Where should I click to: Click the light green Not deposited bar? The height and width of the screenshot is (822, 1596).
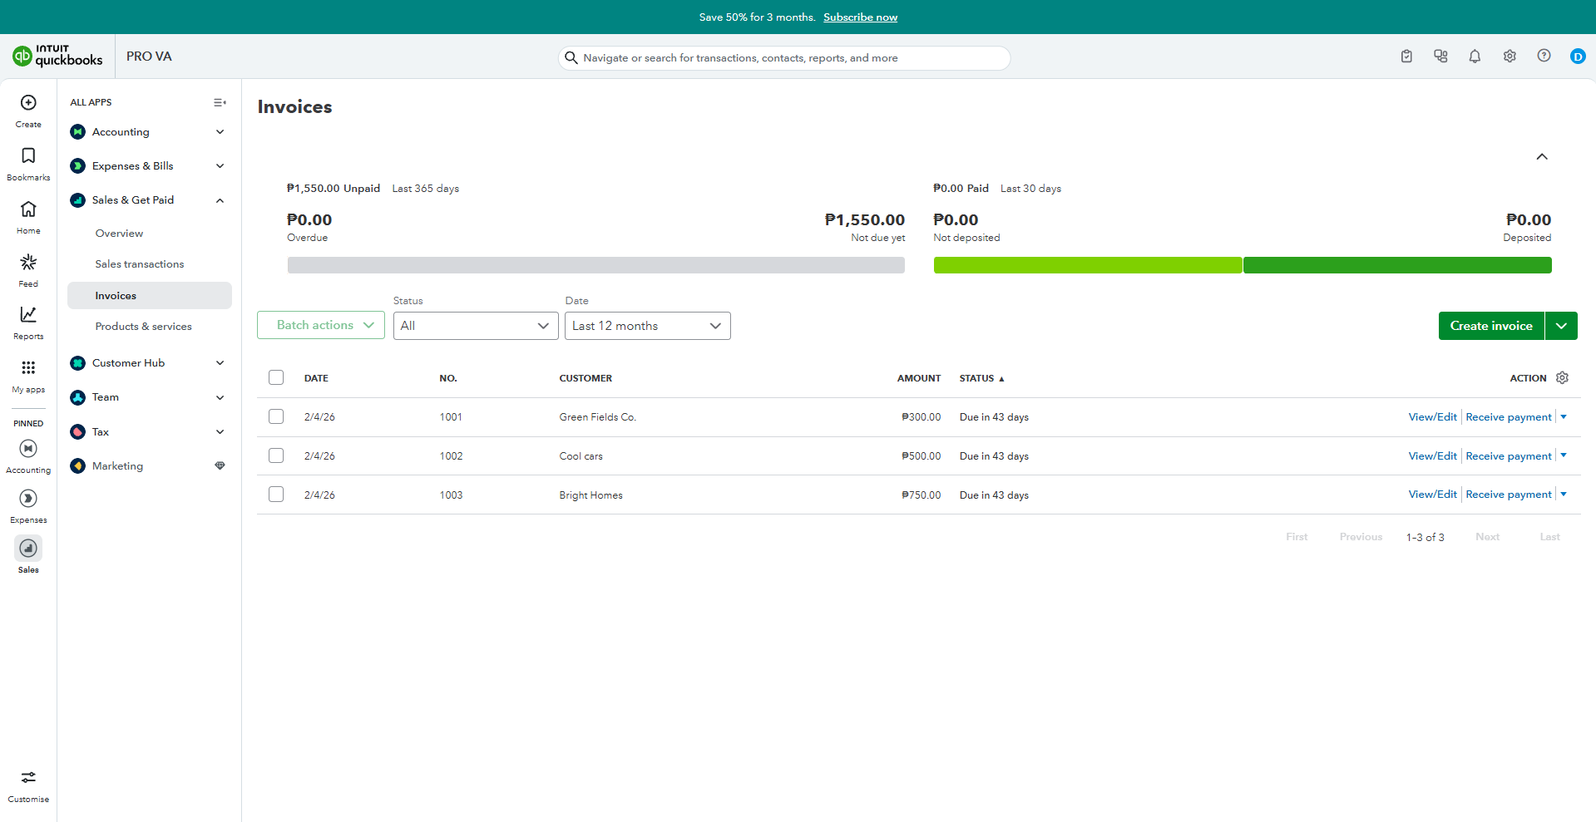[1088, 265]
